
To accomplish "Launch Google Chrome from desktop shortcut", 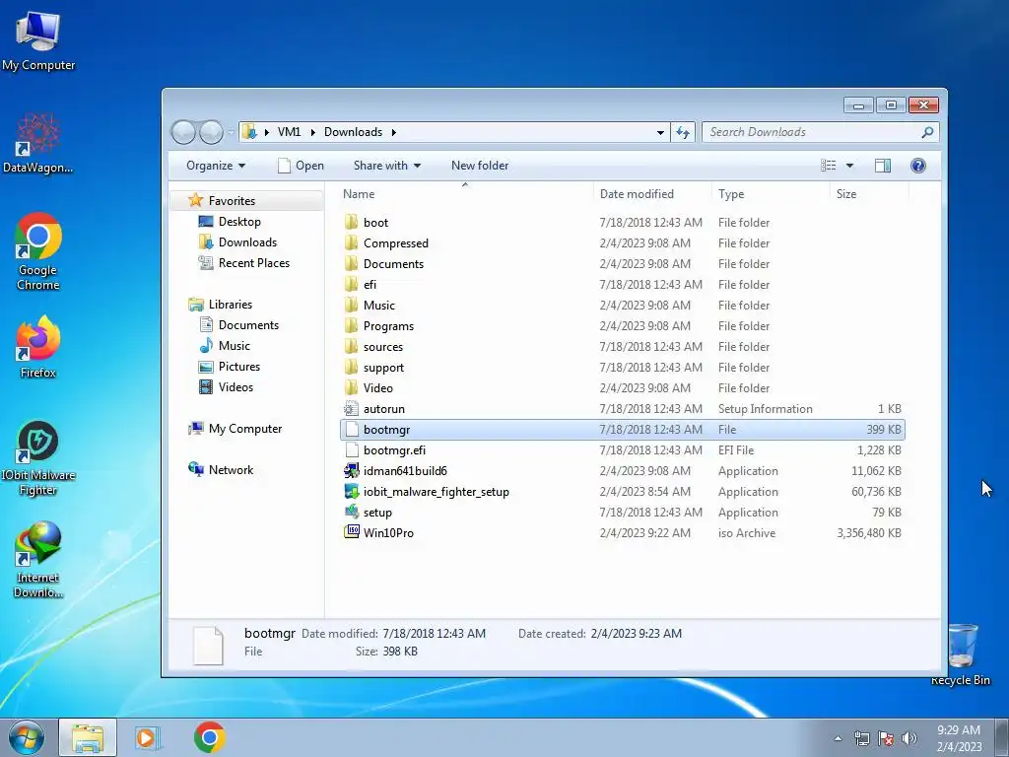I will 38,251.
